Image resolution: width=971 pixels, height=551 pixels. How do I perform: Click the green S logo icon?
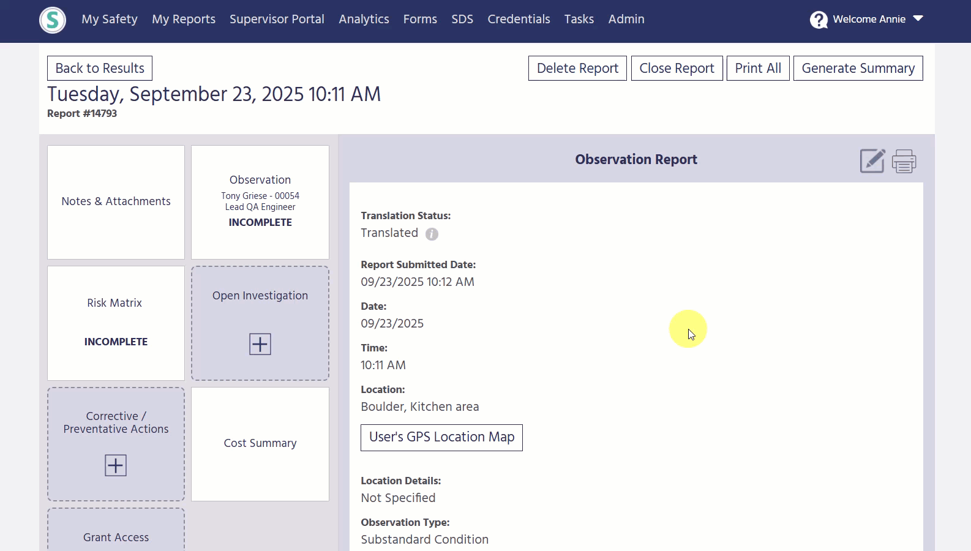[53, 20]
